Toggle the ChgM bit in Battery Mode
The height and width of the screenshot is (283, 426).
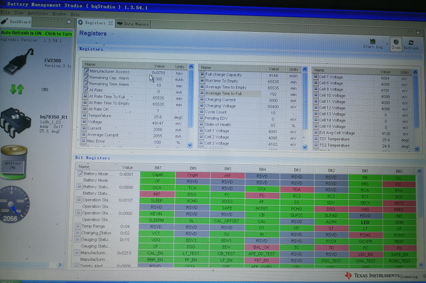(193, 175)
